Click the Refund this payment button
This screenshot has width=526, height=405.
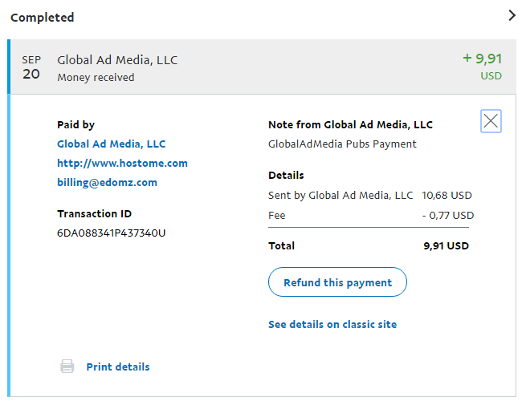[x=337, y=282]
